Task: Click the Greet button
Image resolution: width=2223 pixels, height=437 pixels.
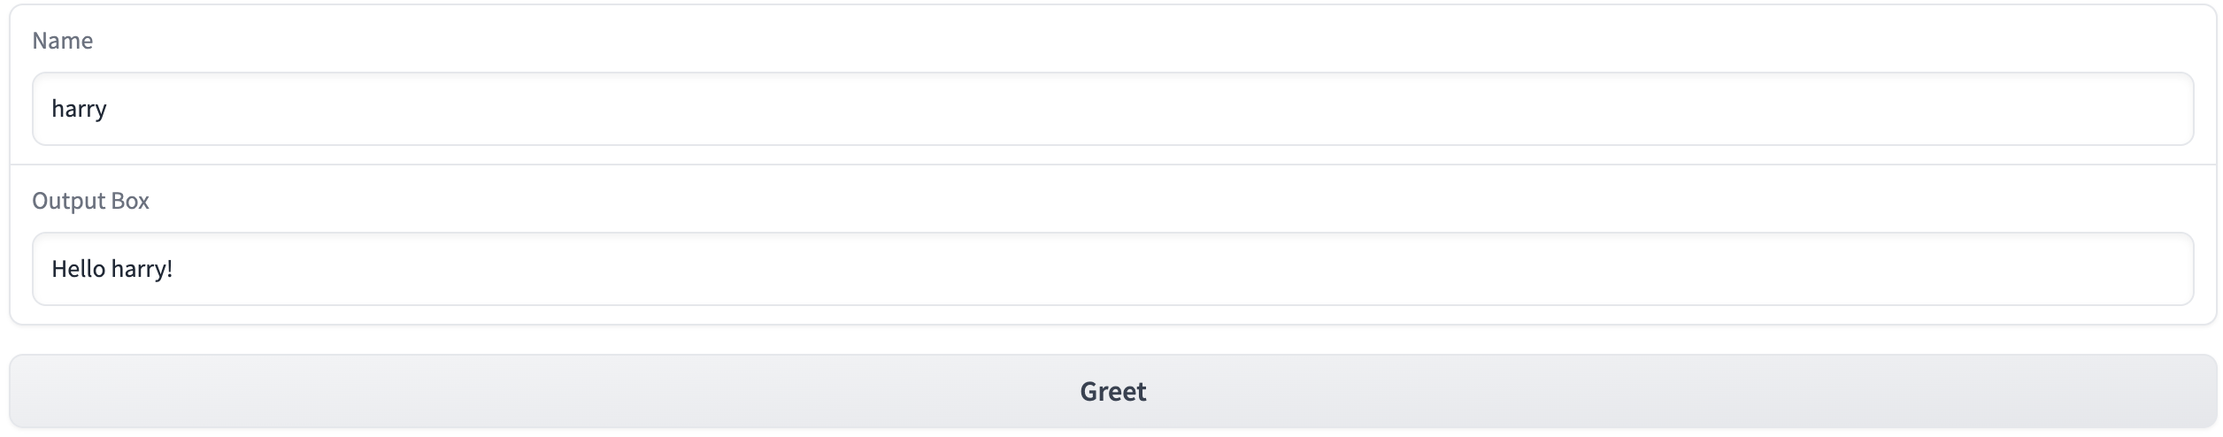Action: [x=1111, y=391]
